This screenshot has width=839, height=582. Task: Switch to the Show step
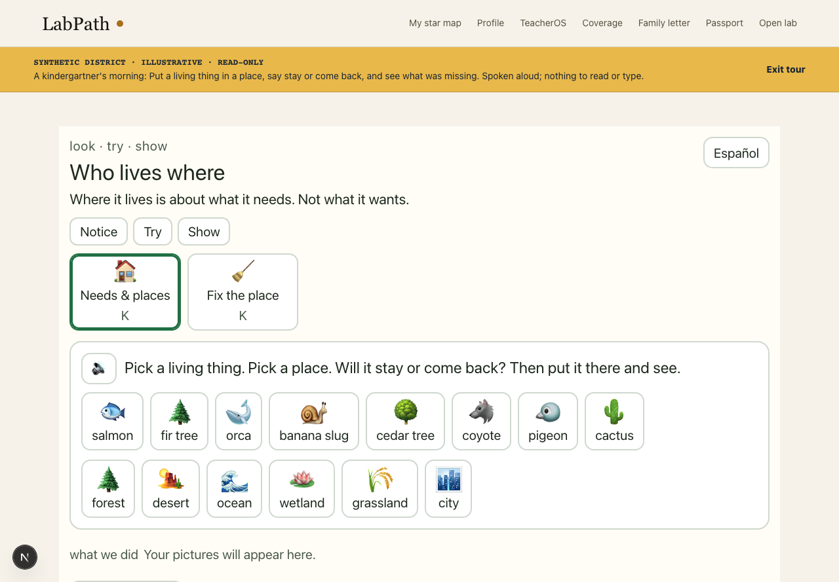click(204, 232)
